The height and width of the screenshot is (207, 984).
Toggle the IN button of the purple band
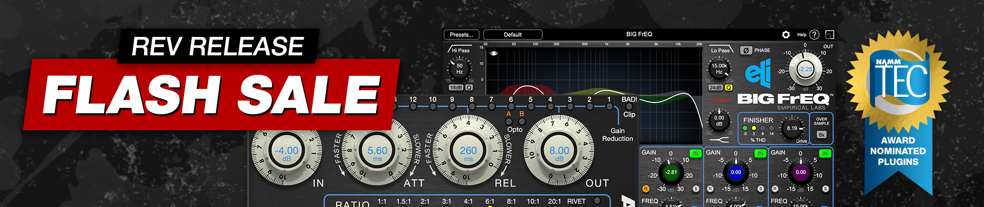pyautogui.click(x=825, y=153)
